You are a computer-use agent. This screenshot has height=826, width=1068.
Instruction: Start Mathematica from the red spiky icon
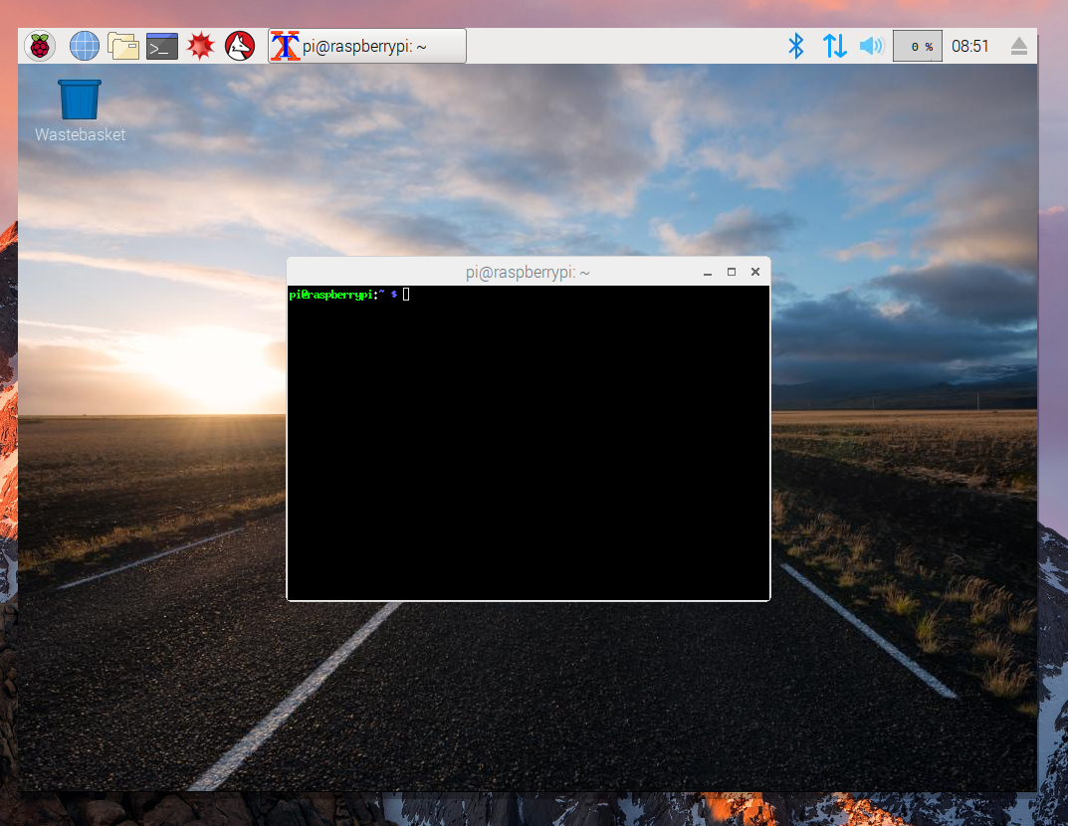[x=201, y=46]
